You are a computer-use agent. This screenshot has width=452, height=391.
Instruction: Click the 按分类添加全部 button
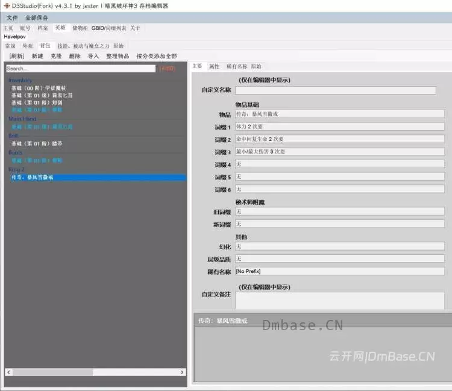[157, 56]
